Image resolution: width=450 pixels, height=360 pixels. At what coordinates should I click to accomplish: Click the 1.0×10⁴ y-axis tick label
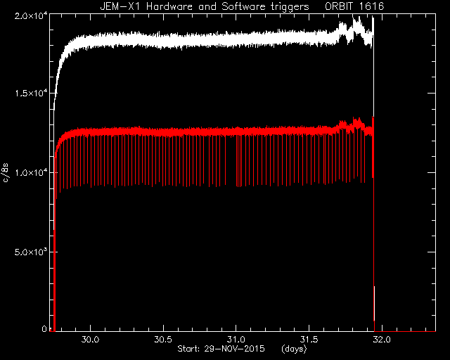click(x=30, y=172)
